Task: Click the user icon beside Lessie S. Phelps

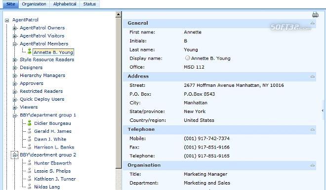Action: tap(29, 170)
